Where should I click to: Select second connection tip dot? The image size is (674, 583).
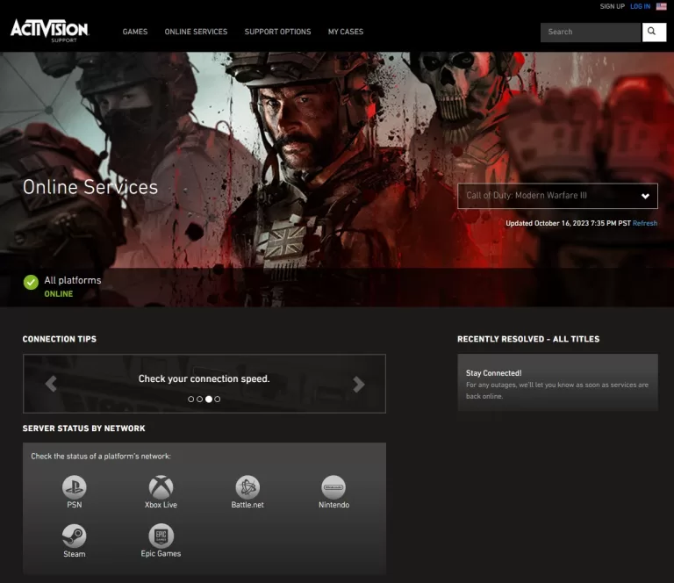199,399
